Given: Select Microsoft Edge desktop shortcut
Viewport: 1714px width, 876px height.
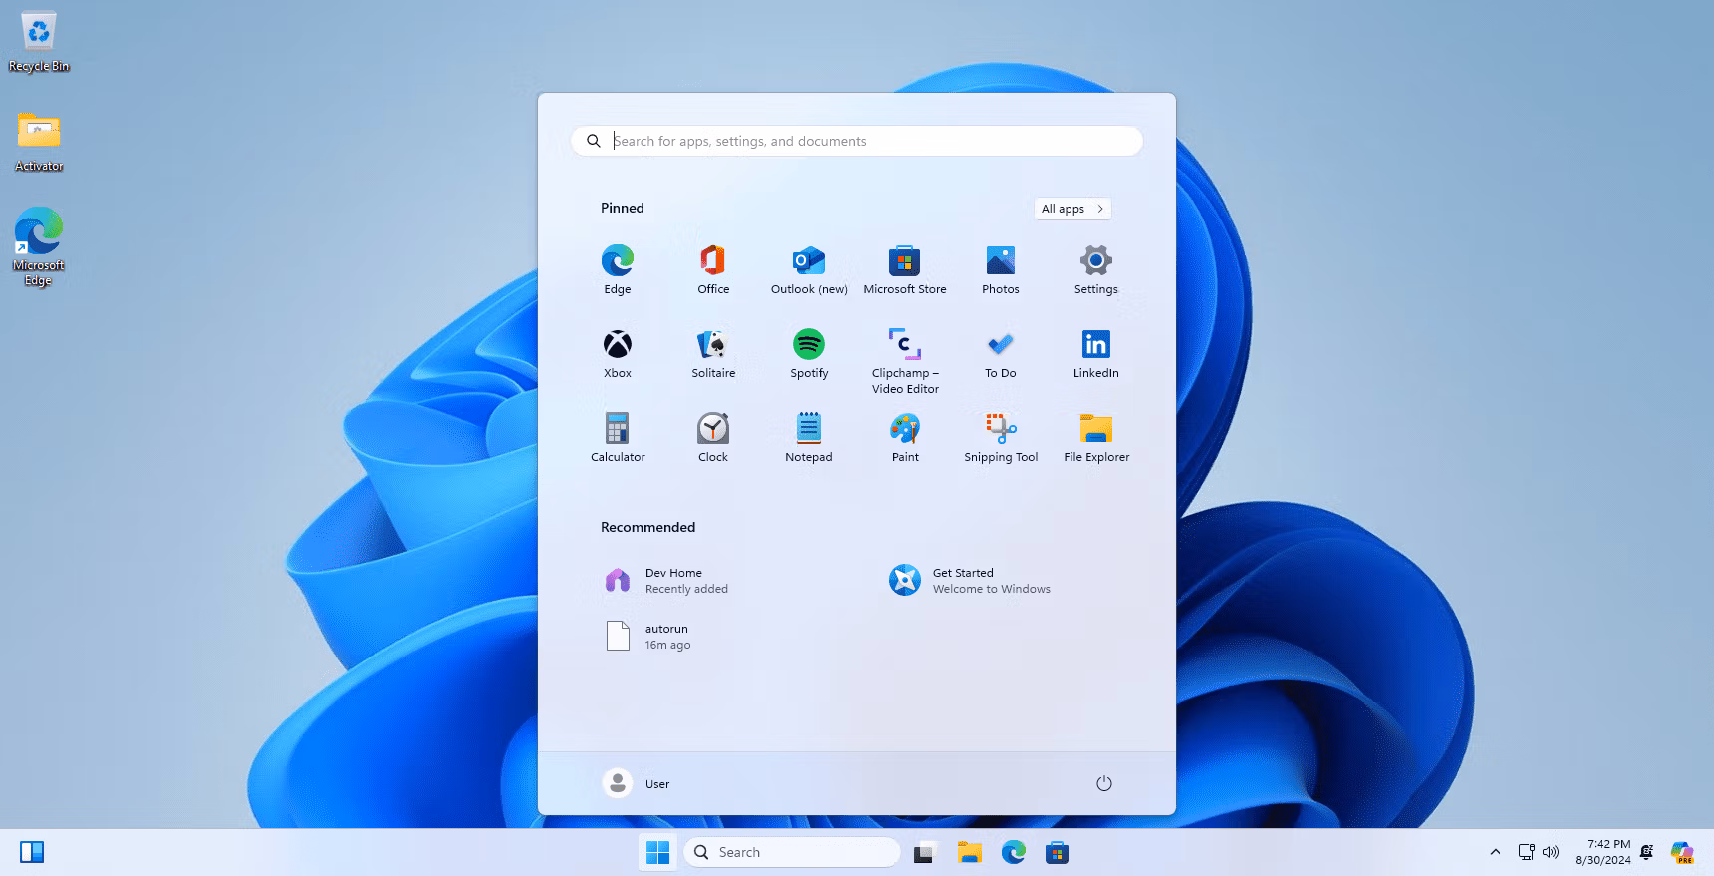Looking at the screenshot, I should click(x=39, y=247).
